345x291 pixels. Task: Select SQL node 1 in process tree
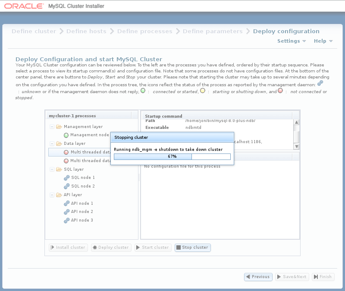pyautogui.click(x=83, y=178)
